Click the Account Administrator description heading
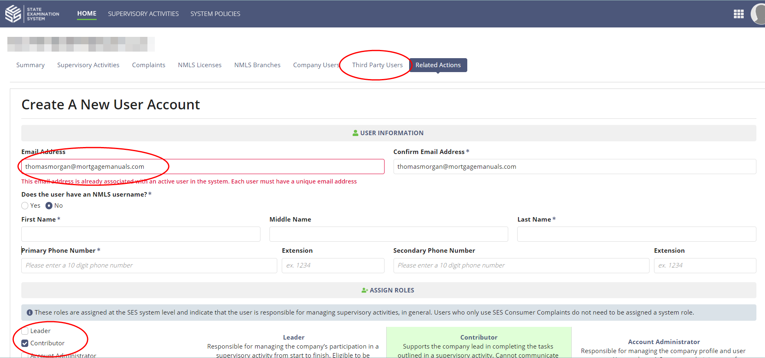The width and height of the screenshot is (765, 358). click(x=664, y=342)
